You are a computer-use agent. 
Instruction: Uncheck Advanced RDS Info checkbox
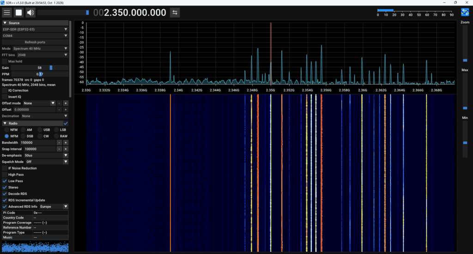point(5,206)
